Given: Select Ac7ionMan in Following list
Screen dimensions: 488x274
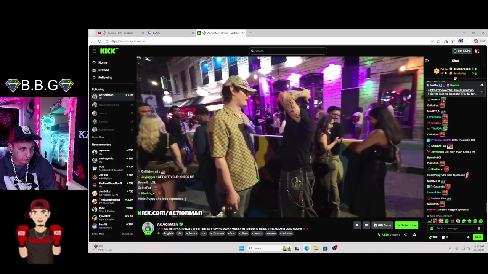Looking at the screenshot, I should point(112,96).
